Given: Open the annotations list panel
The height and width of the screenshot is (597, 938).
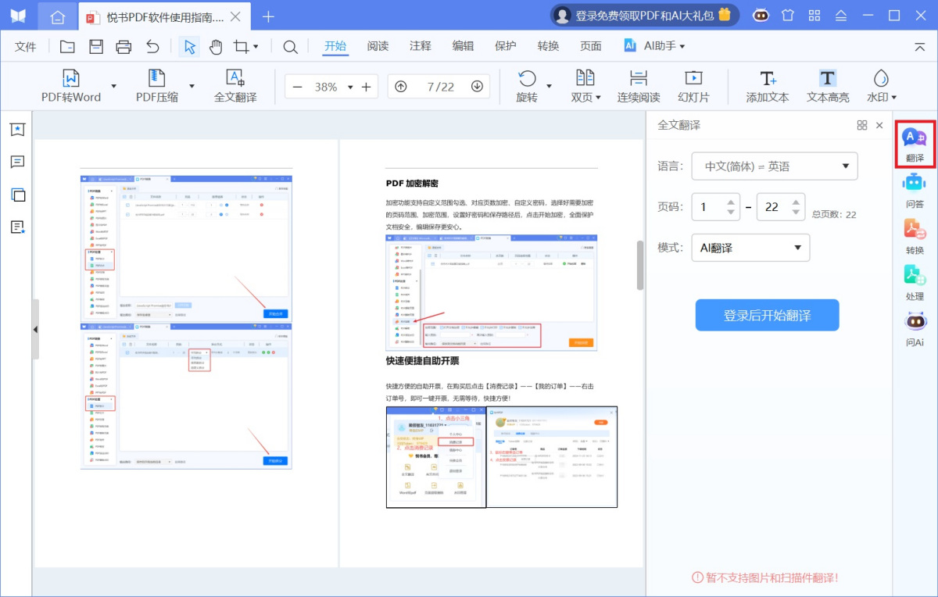Looking at the screenshot, I should click(x=18, y=162).
